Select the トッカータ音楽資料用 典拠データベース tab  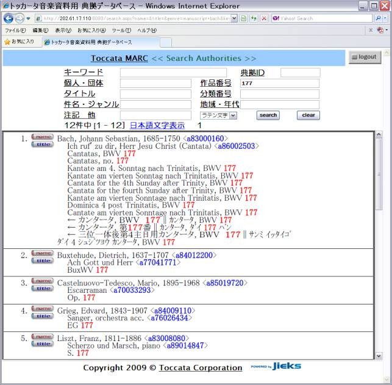(101, 42)
